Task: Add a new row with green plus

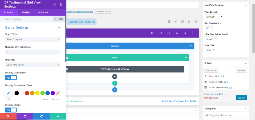Action: (115, 83)
